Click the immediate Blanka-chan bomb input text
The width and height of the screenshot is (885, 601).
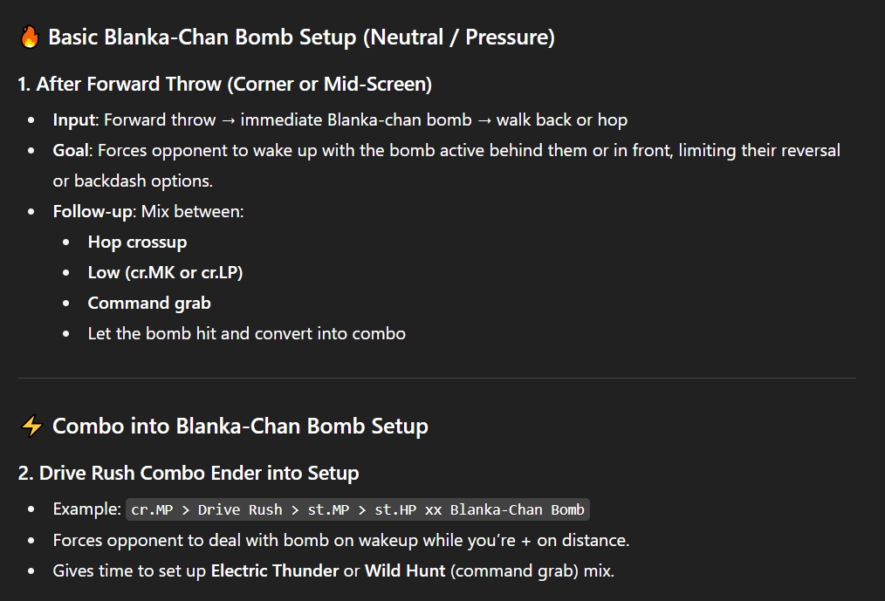[x=356, y=120]
